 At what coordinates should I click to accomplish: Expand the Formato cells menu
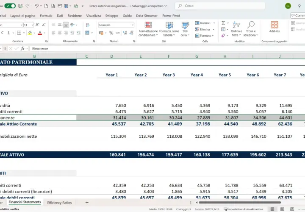pos(205,36)
